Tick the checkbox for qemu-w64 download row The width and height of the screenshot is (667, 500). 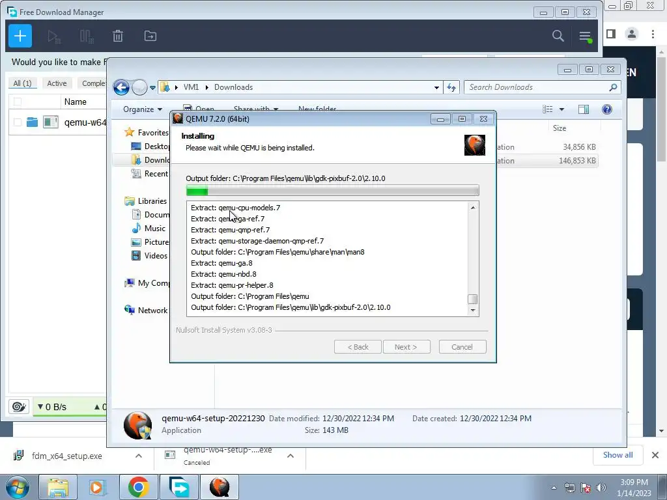point(17,122)
